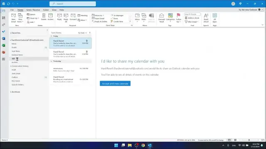This screenshot has width=266, height=149.
Task: Open the More respond options dropdown
Action: 82,20
